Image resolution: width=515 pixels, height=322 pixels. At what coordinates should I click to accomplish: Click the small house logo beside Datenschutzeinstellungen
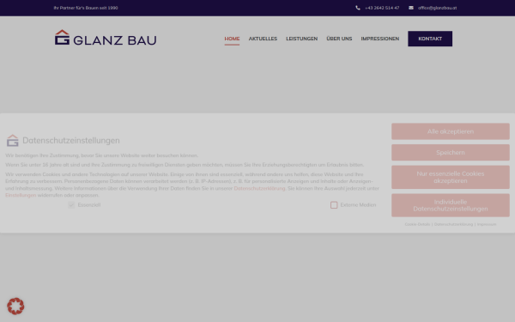pyautogui.click(x=13, y=140)
